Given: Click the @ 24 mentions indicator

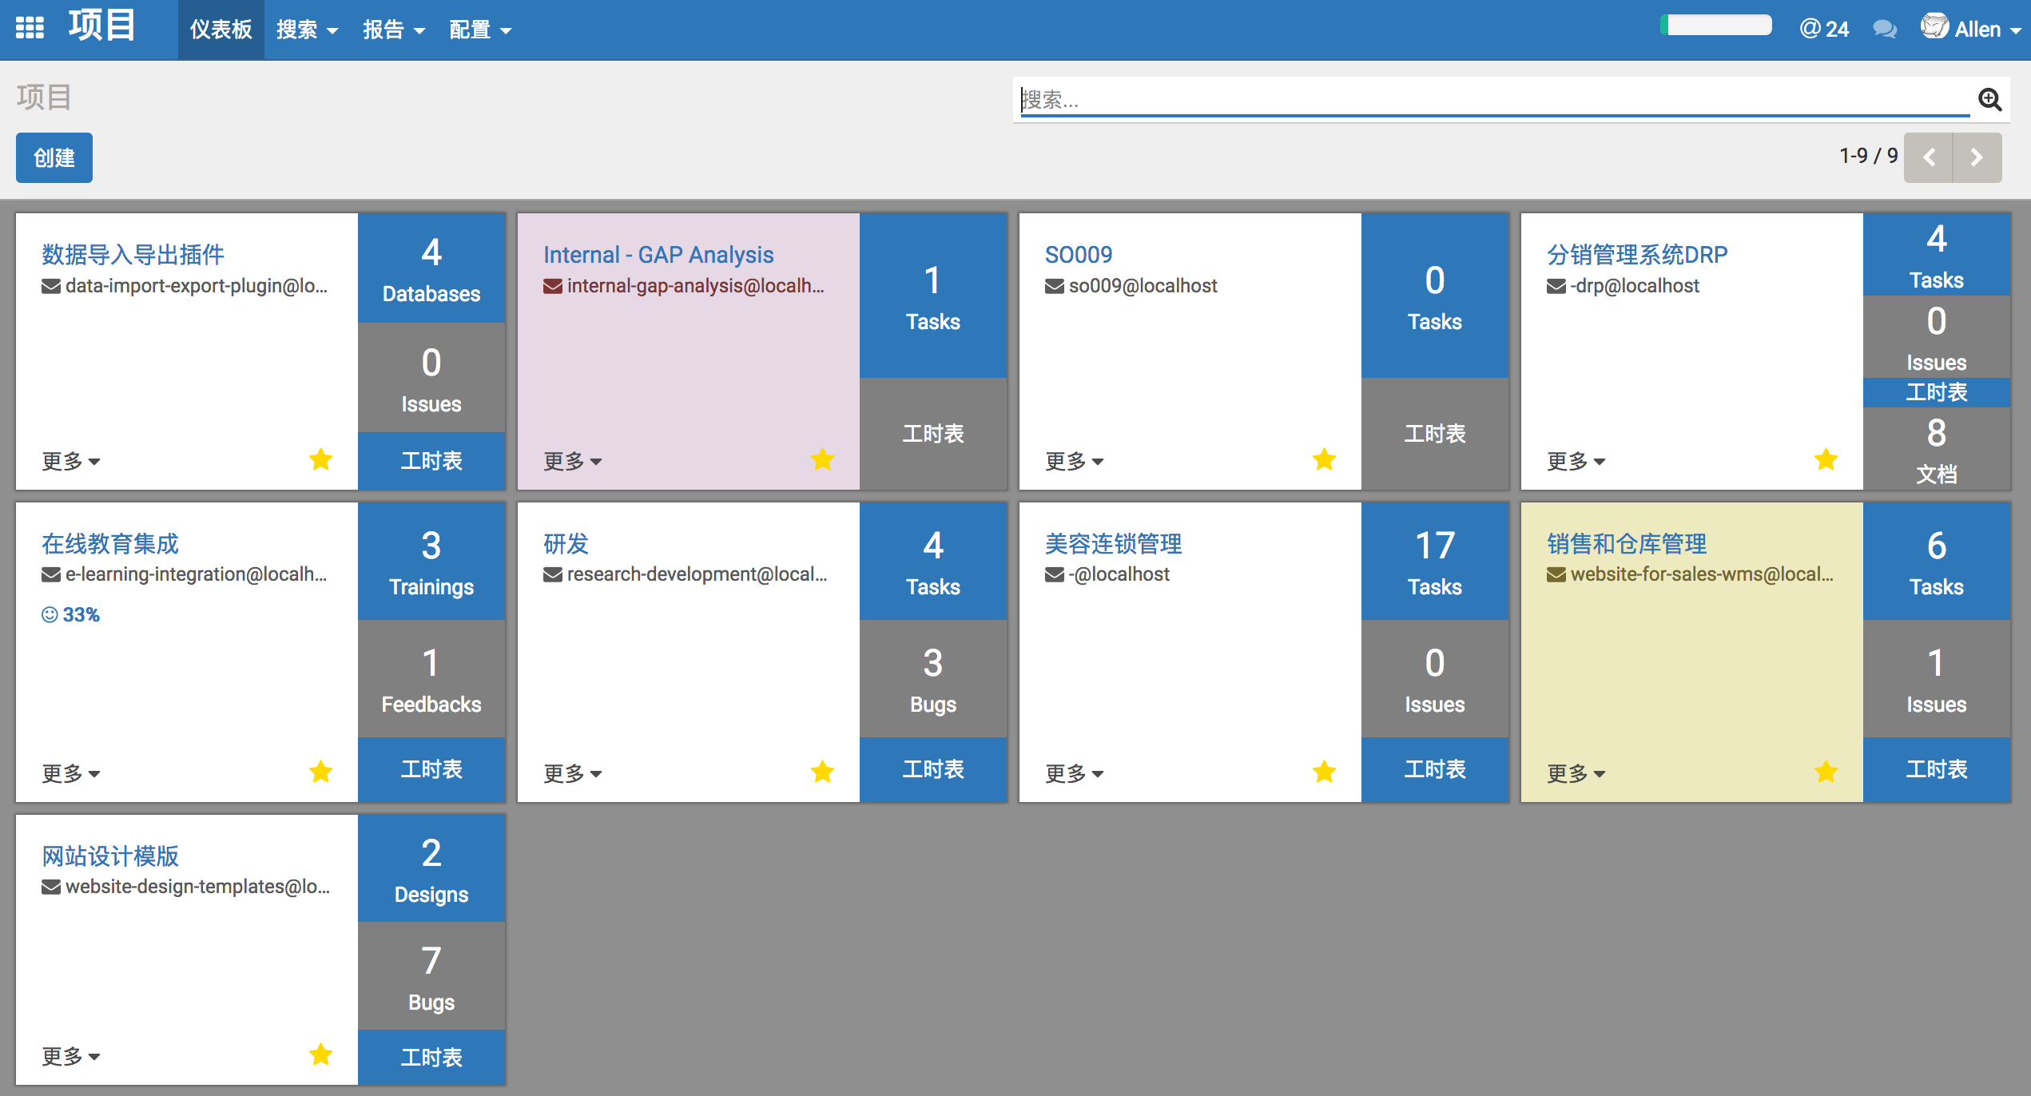Looking at the screenshot, I should tap(1824, 30).
